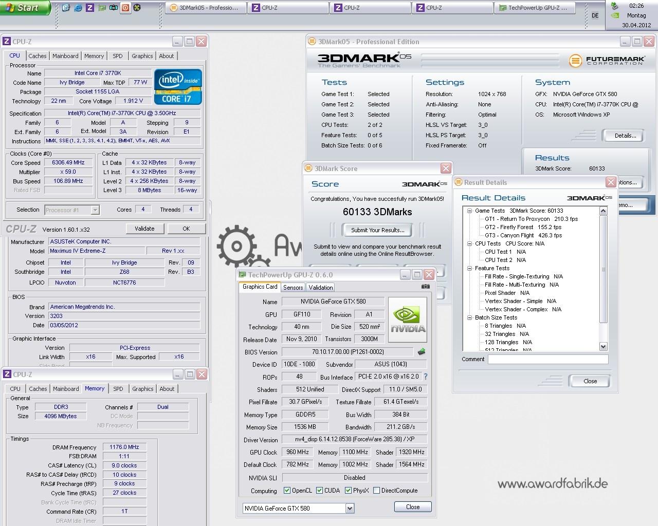
Task: Click the round fan-like quick launch icon
Action: pyautogui.click(x=137, y=8)
